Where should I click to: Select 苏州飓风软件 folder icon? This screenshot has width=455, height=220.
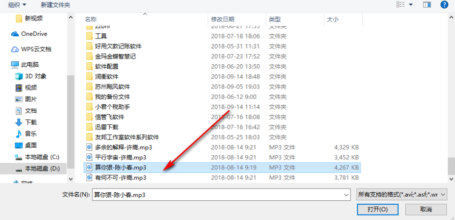pyautogui.click(x=89, y=86)
